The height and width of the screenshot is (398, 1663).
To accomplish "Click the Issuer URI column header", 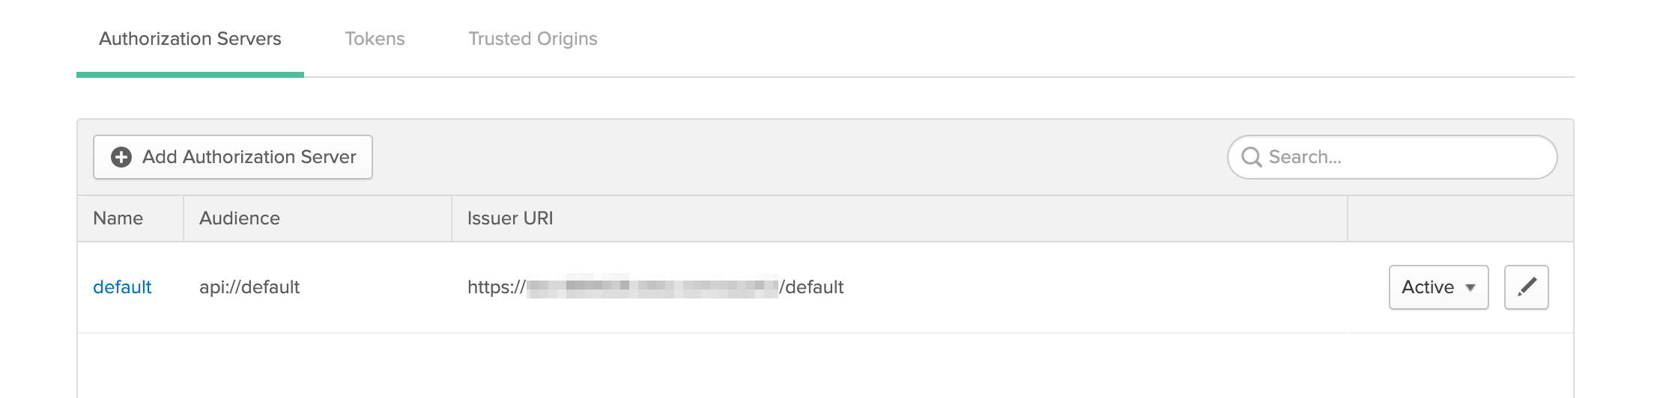I will pos(510,218).
